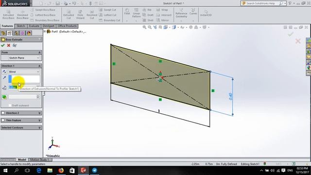Select the Rib feature tool

coord(147,10)
